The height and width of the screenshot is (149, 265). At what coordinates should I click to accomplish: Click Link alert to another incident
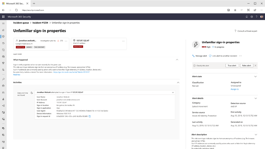(x=223, y=56)
